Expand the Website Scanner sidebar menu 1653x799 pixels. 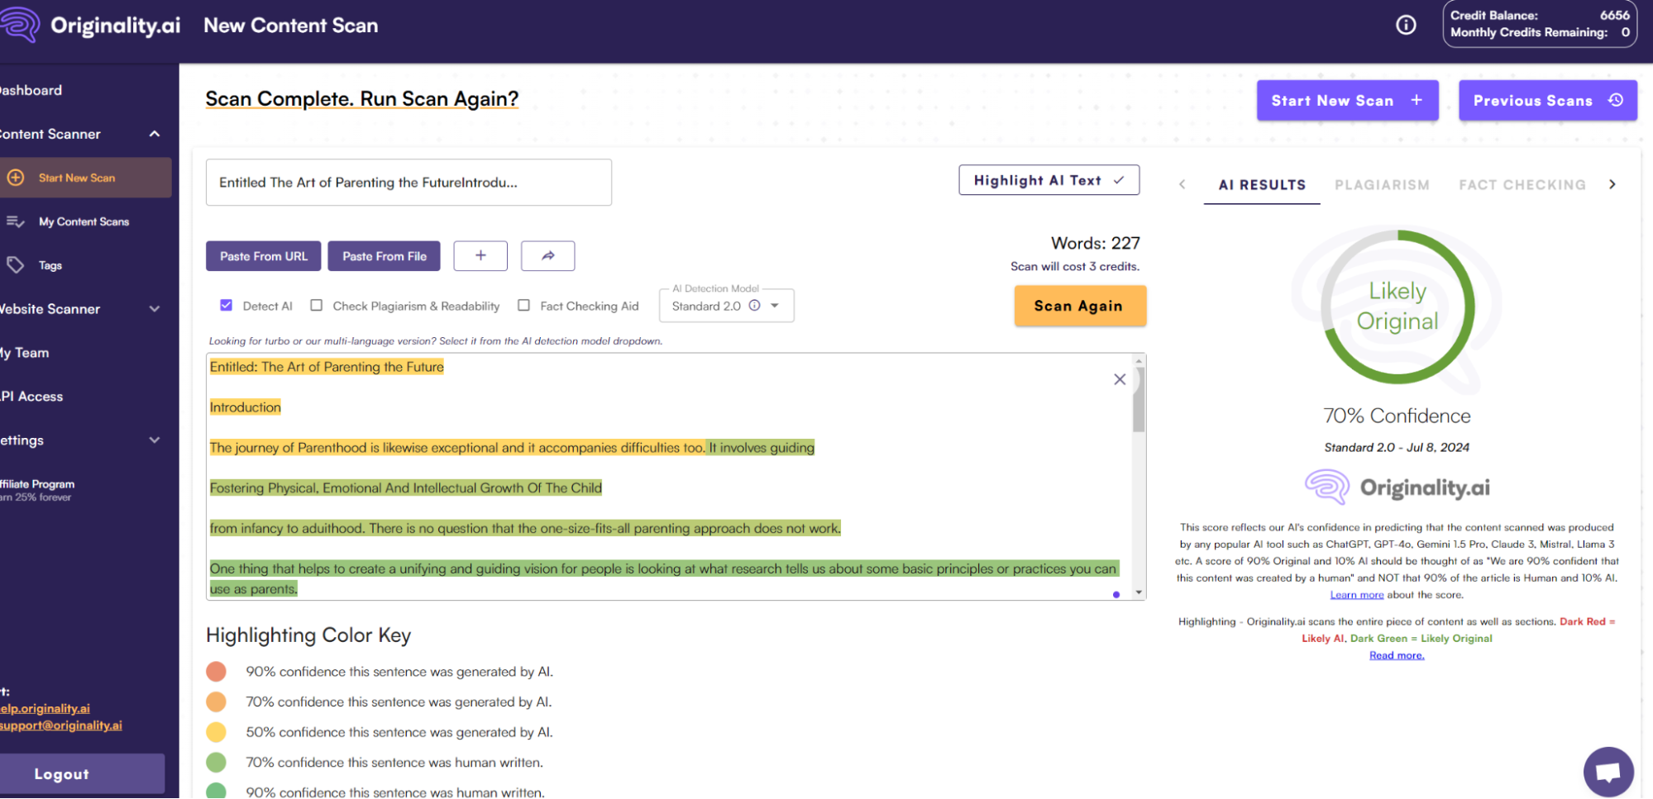tap(155, 309)
